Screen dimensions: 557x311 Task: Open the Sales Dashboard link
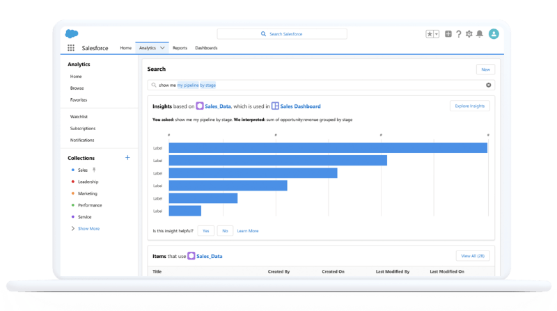(x=300, y=106)
